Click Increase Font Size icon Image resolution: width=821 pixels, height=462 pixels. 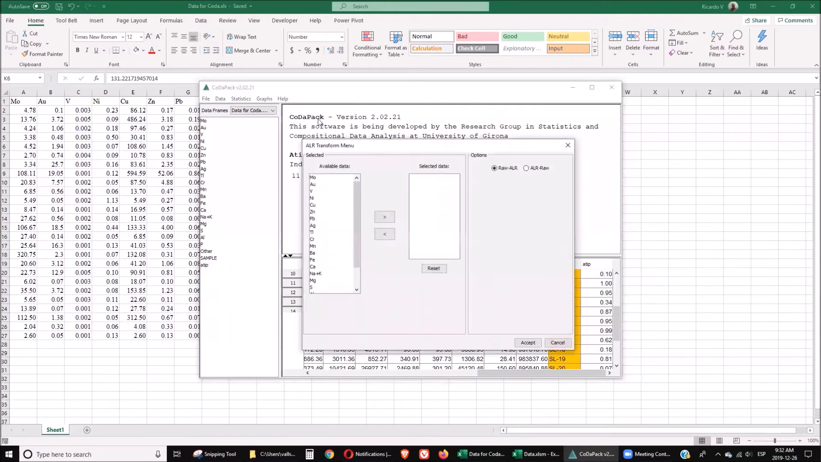[x=149, y=37]
